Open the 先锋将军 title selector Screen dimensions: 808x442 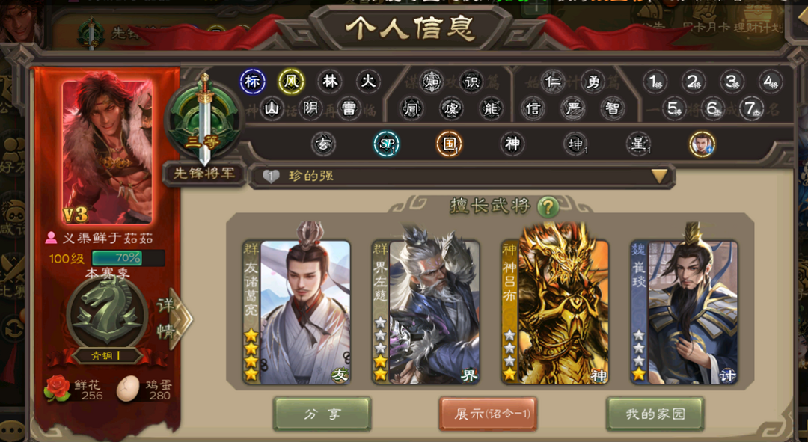coord(204,174)
